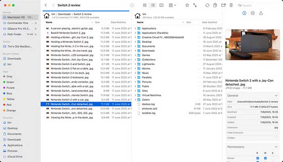Go back with the left chevron arrow
283x162 pixels.
coord(46,5)
